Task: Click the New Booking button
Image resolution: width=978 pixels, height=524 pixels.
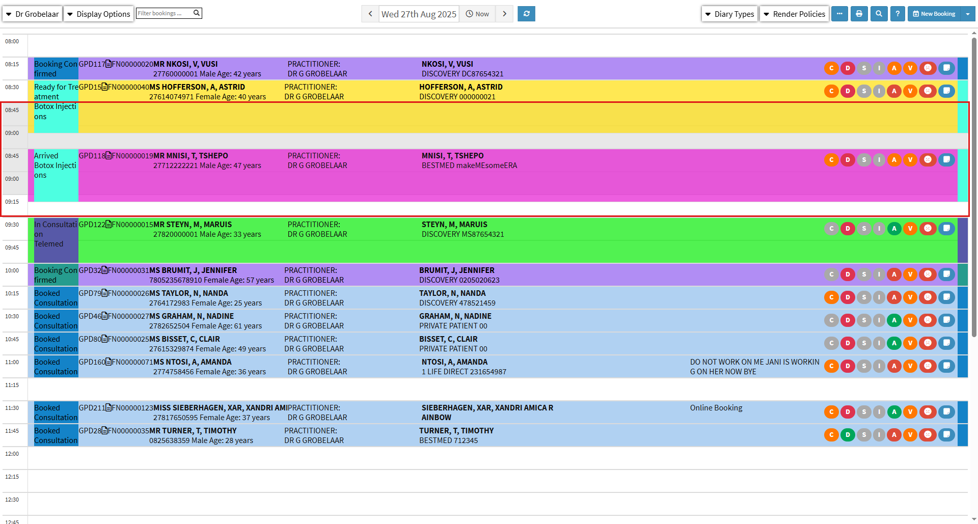Action: [x=934, y=14]
